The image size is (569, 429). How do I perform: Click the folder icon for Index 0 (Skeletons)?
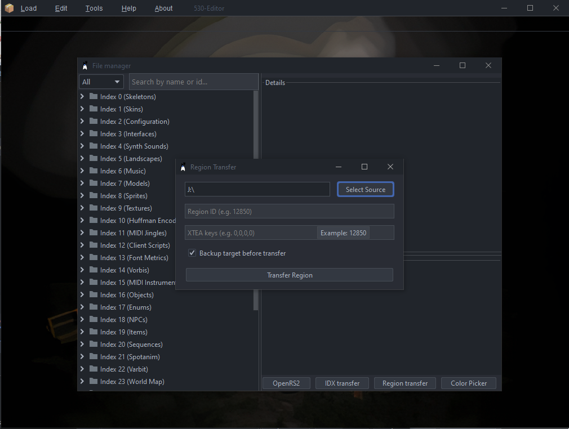pyautogui.click(x=94, y=96)
